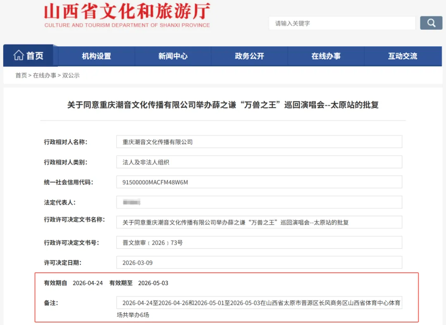Select document number 晋文旅审〔2026〕73号
Image resolution: width=446 pixels, height=325 pixels.
(x=152, y=243)
